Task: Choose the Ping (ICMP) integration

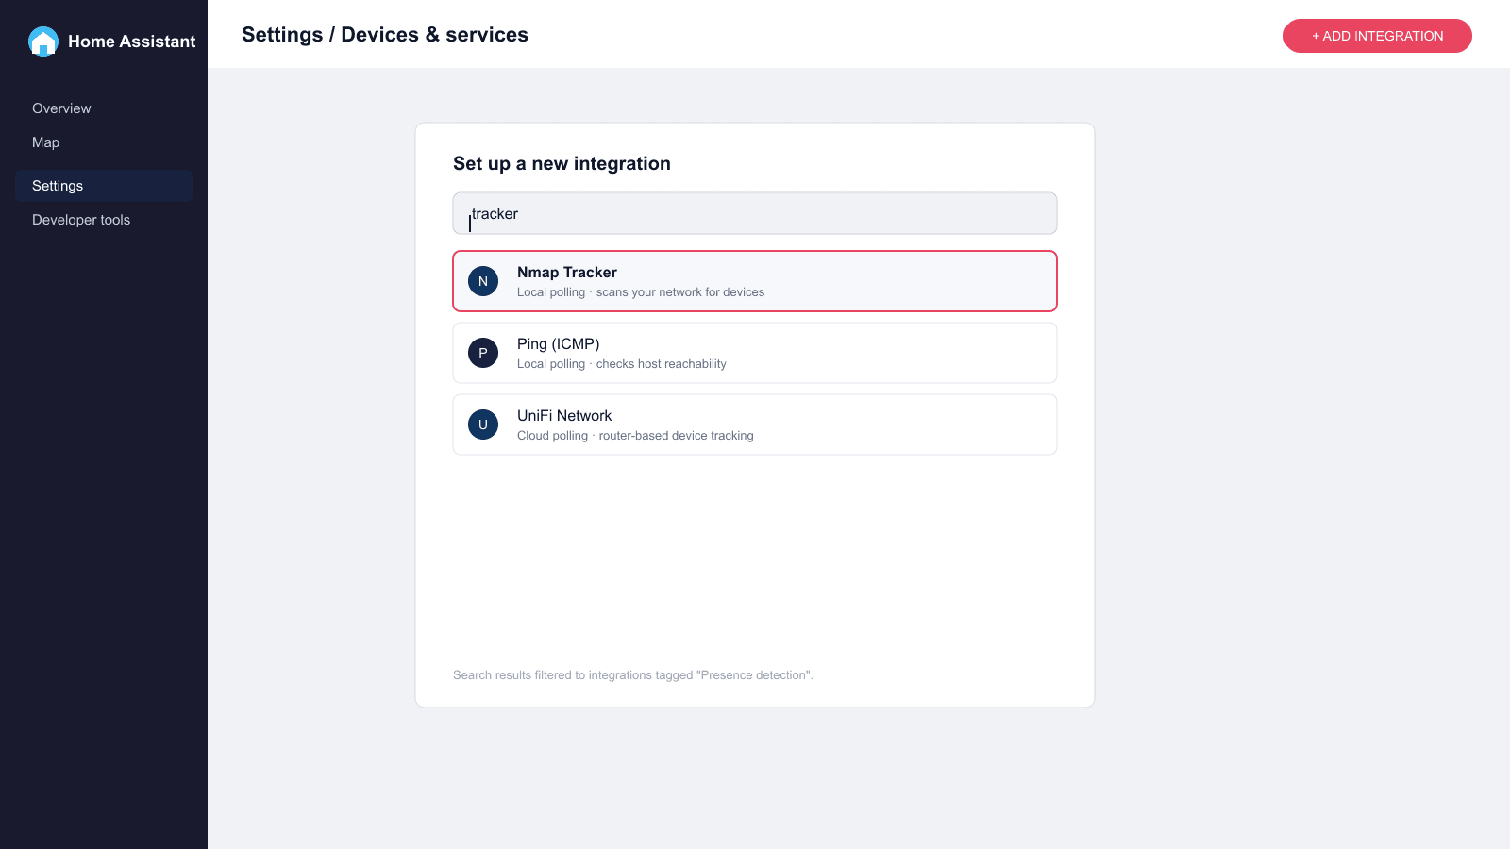Action: [x=755, y=353]
